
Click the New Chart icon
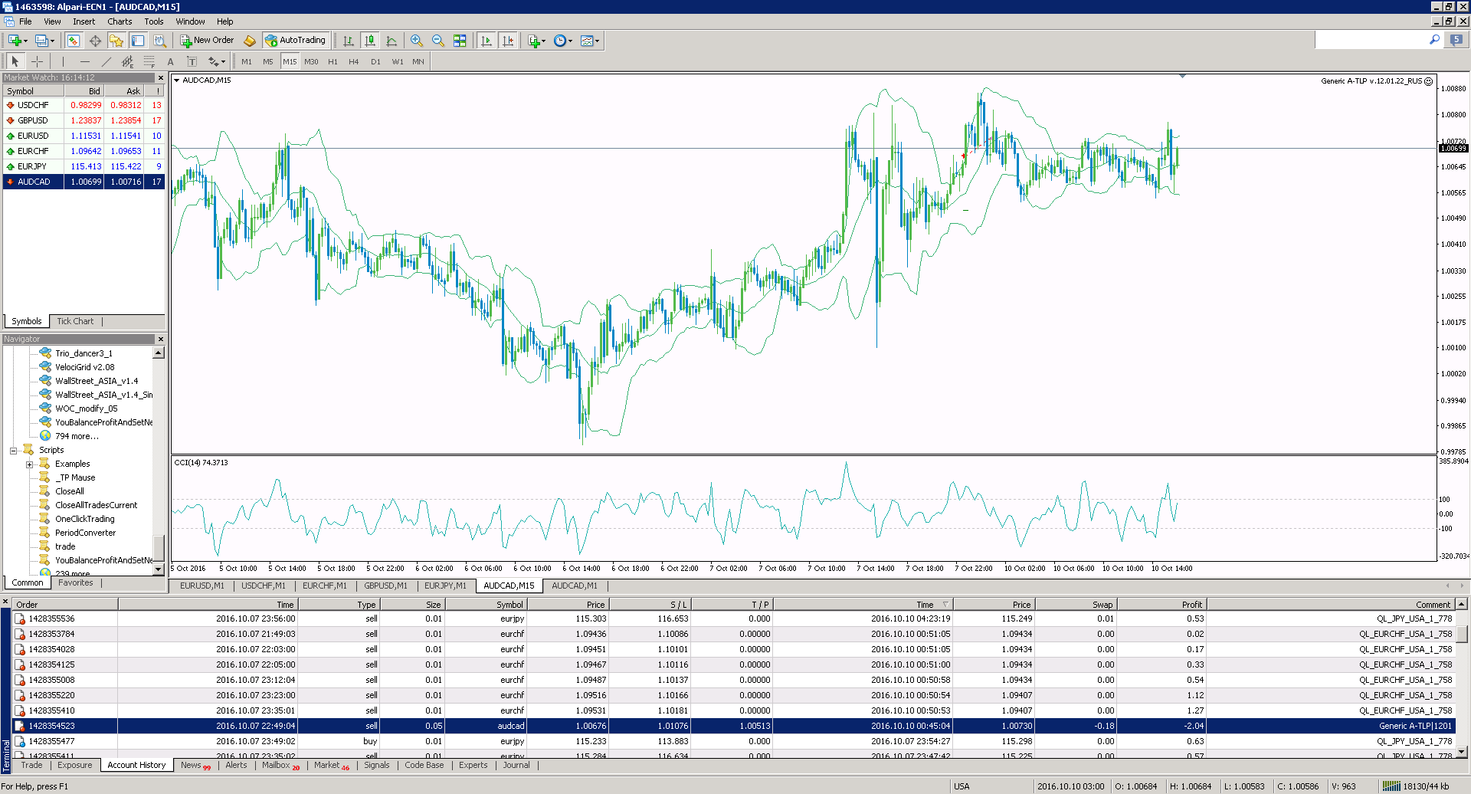pyautogui.click(x=15, y=41)
